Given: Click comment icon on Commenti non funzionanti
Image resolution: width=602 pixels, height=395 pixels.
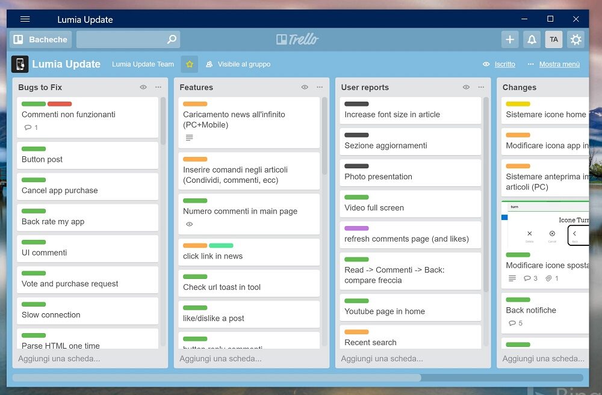Looking at the screenshot, I should 28,127.
